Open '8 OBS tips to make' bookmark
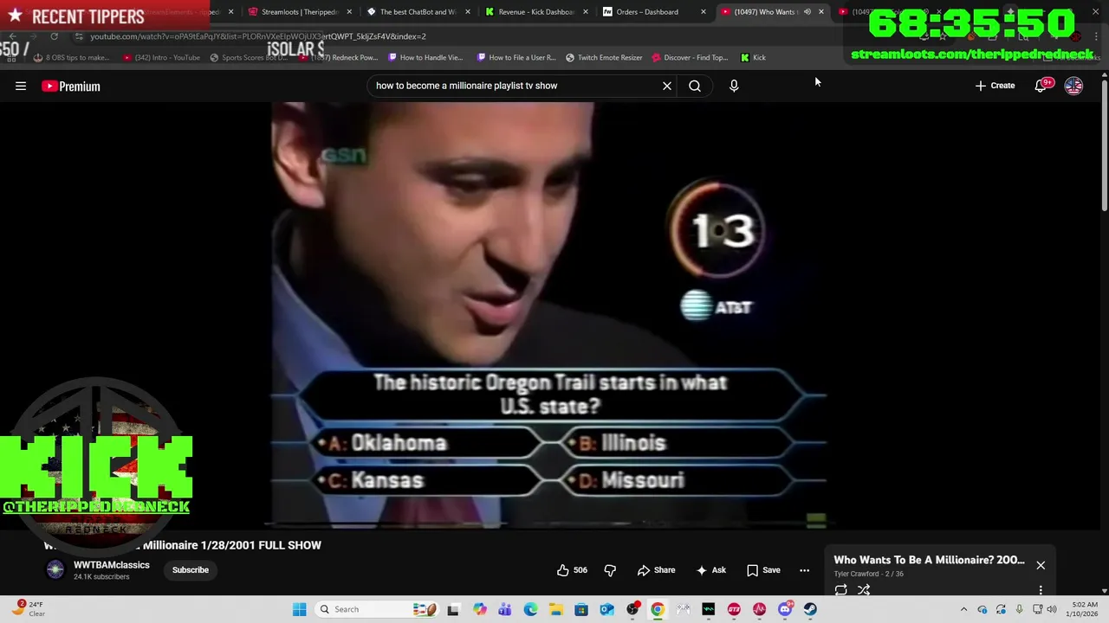 click(72, 58)
